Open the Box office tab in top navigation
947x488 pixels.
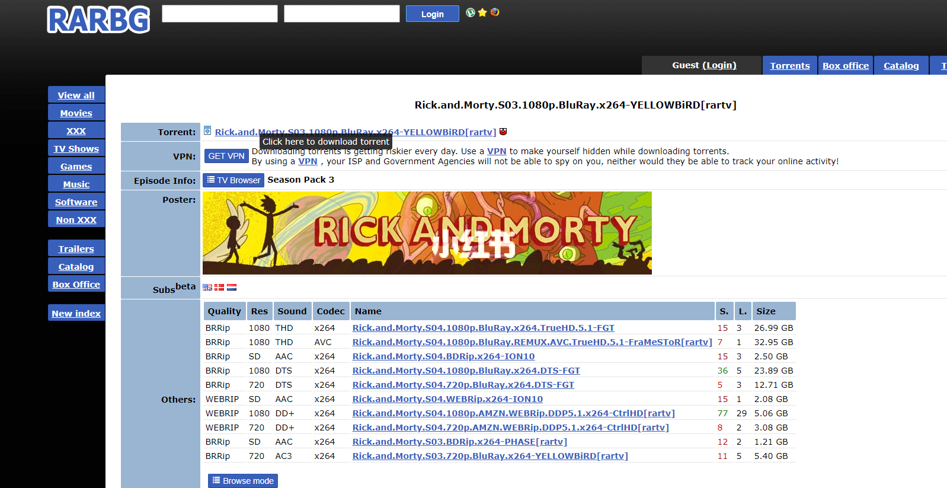846,65
